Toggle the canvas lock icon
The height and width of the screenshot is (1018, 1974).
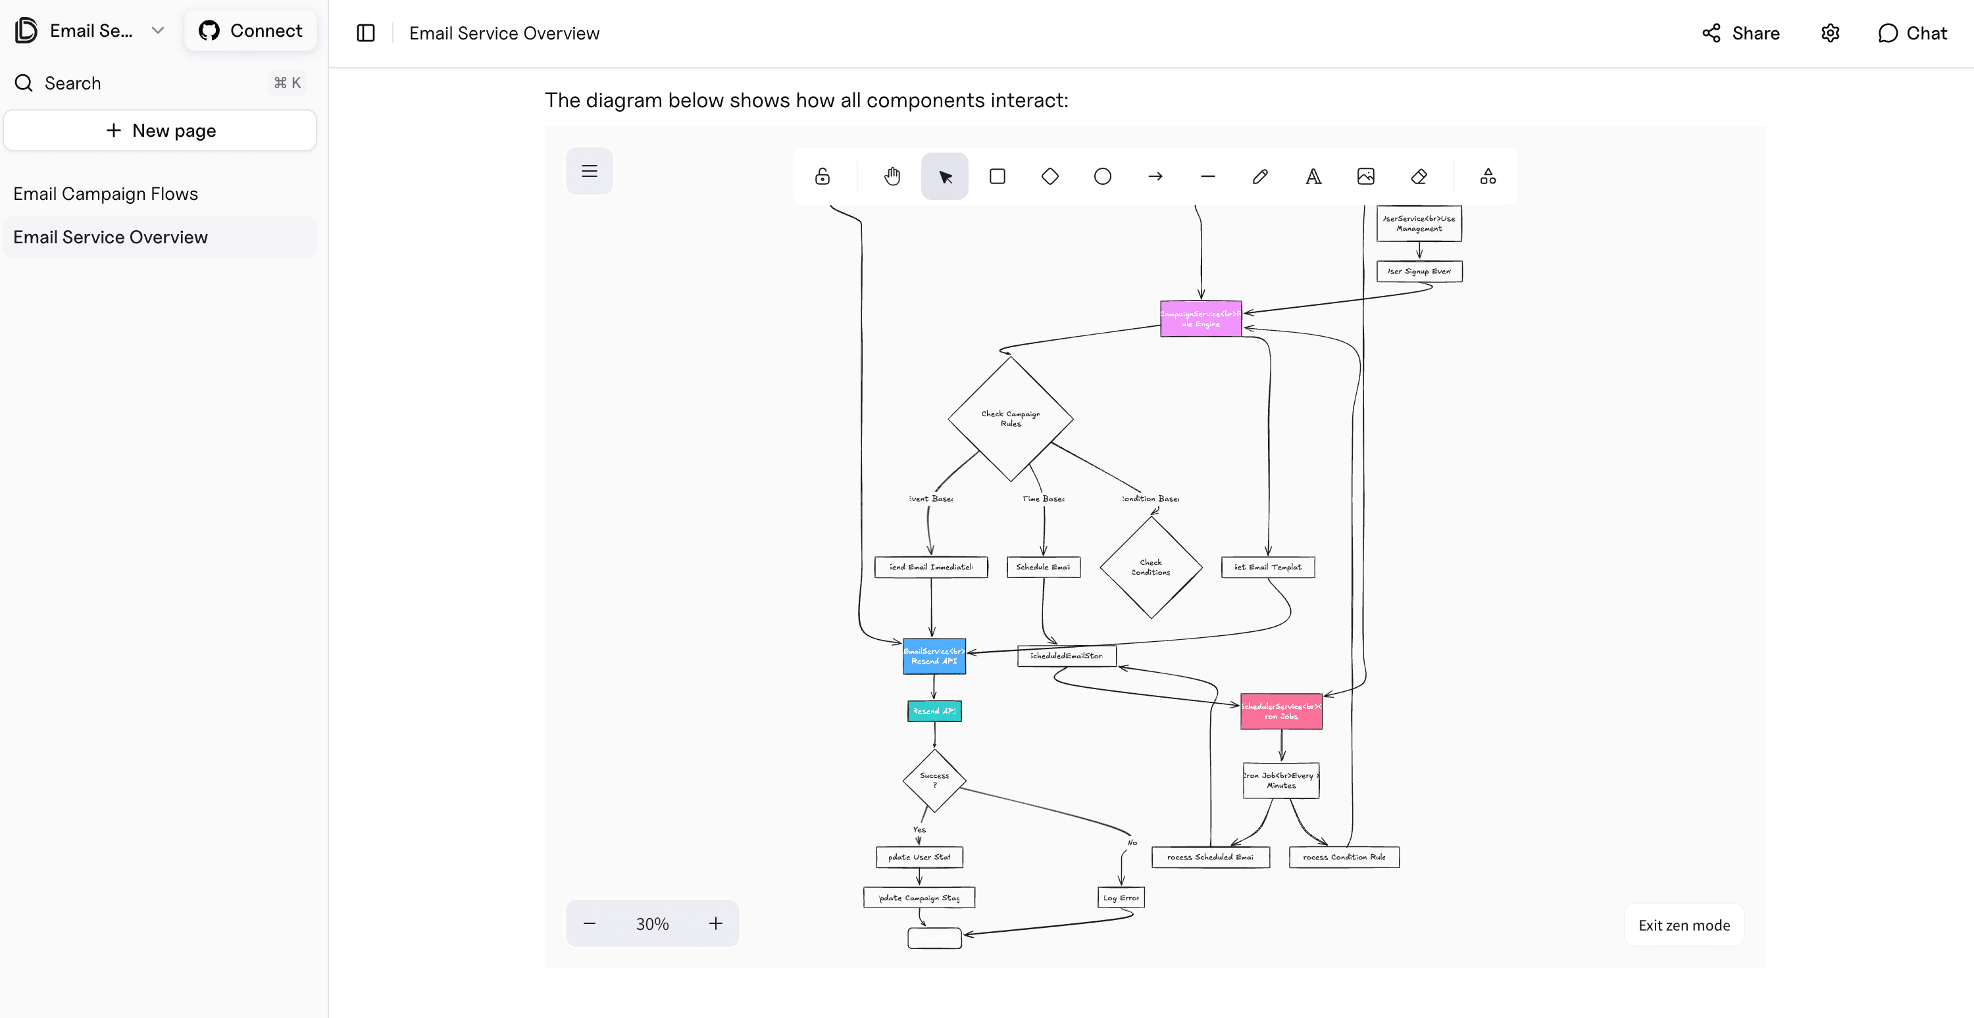click(x=821, y=176)
